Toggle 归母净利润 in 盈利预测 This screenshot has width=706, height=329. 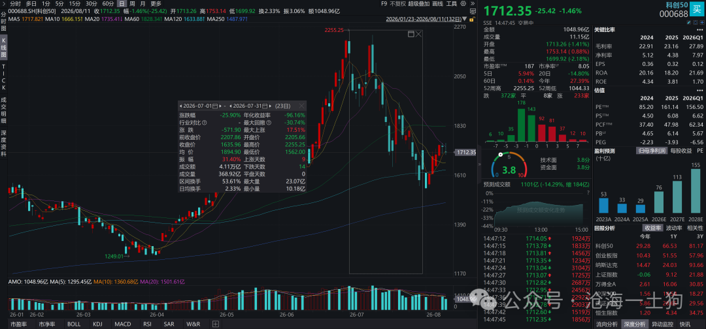[x=652, y=151]
